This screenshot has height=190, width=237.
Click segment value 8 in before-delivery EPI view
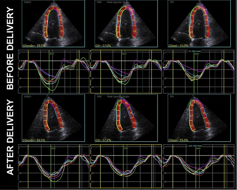[x=204, y=10]
